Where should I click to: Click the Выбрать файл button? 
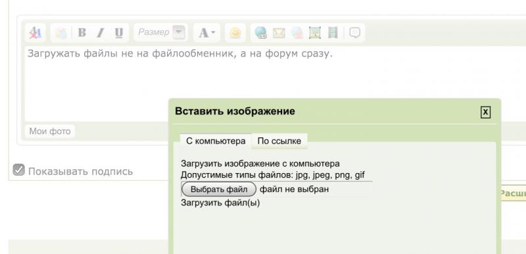219,190
